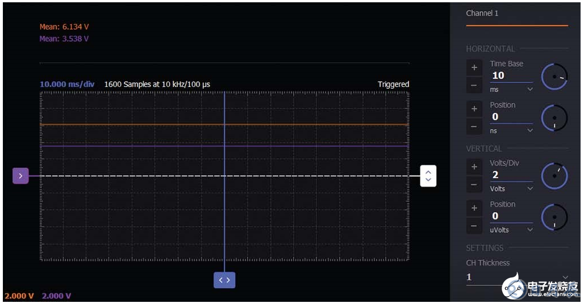Open the horizontal Position ns unit dropdown
The width and height of the screenshot is (584, 303).
click(x=511, y=131)
